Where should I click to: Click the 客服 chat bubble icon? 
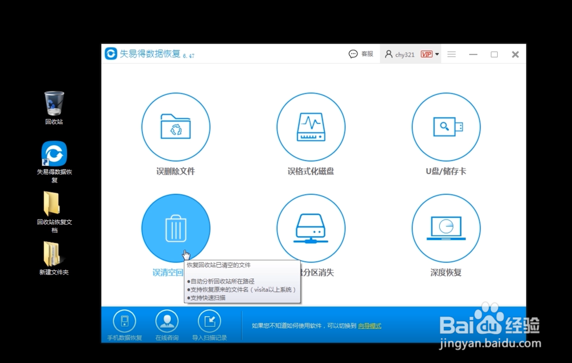coord(353,53)
